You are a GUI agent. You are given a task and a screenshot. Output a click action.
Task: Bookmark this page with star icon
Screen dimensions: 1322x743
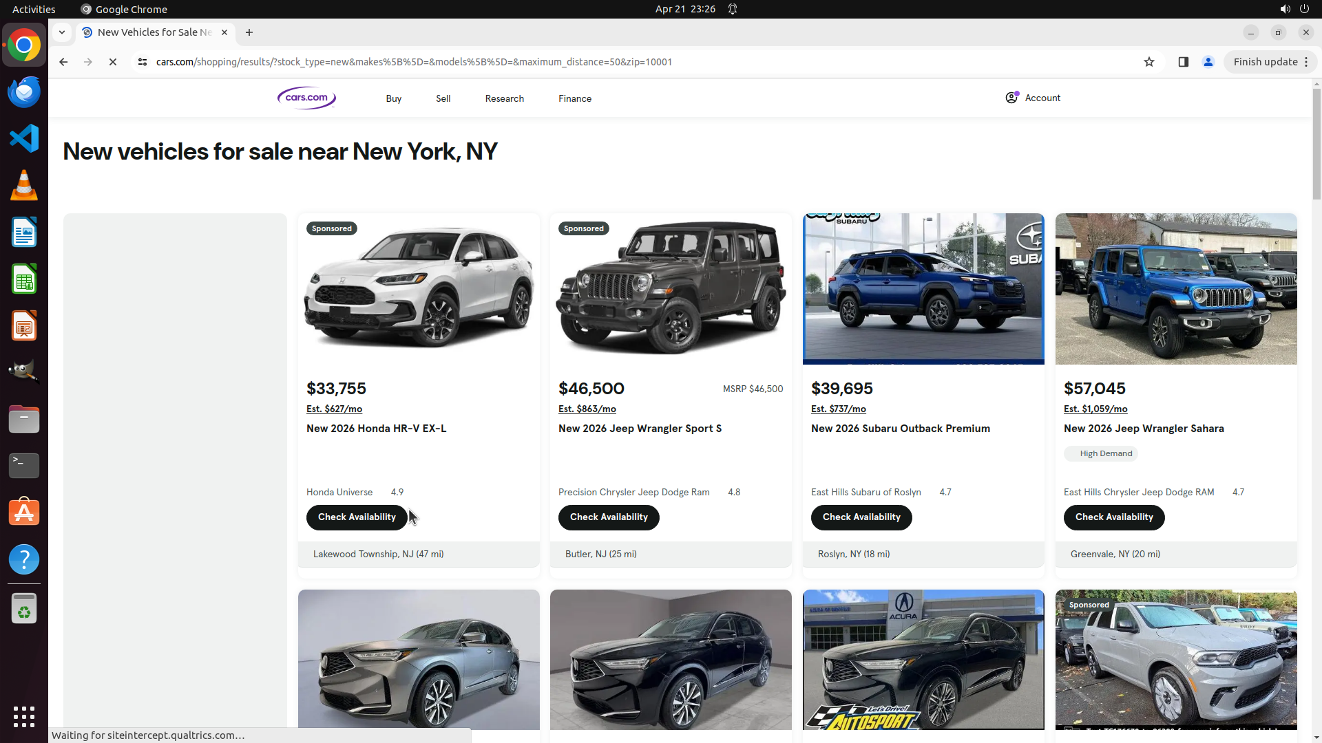[x=1148, y=62]
